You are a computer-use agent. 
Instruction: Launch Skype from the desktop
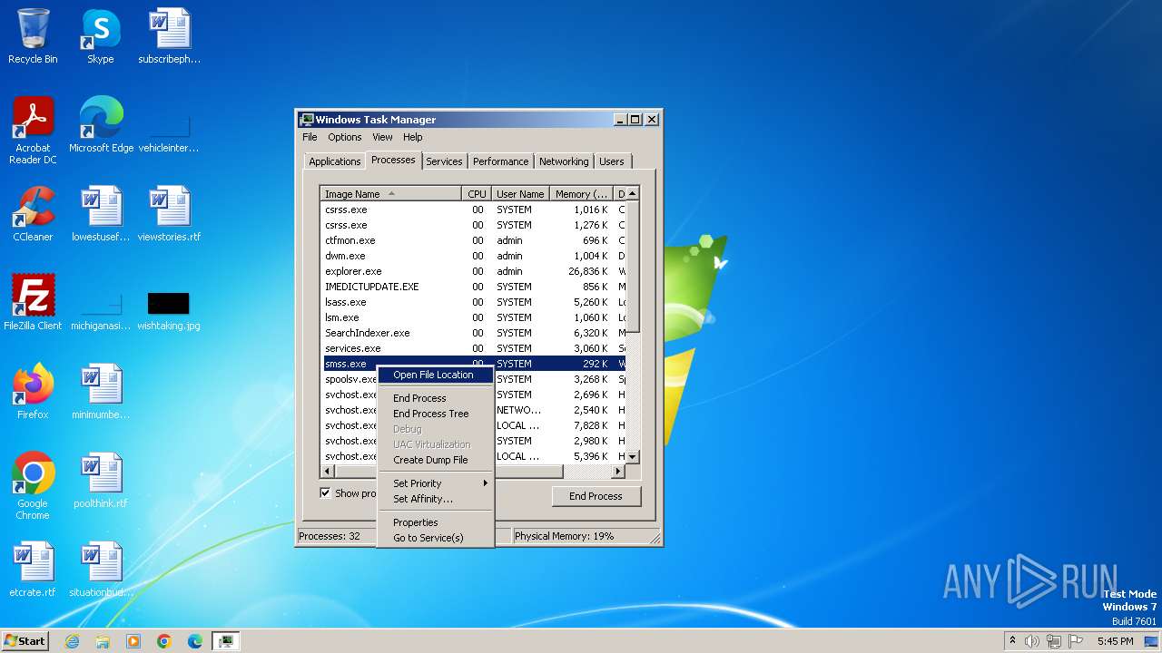100,36
